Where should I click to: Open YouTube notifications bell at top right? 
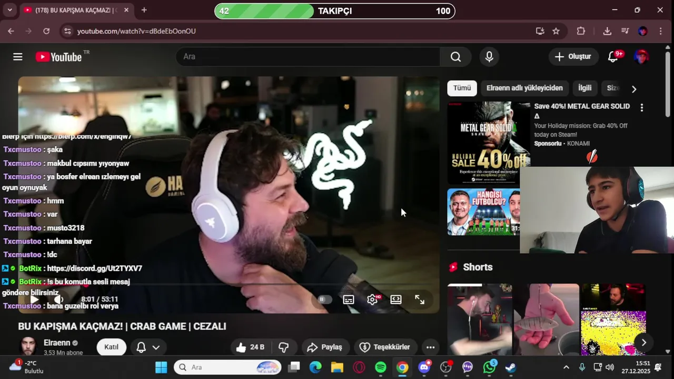(613, 57)
